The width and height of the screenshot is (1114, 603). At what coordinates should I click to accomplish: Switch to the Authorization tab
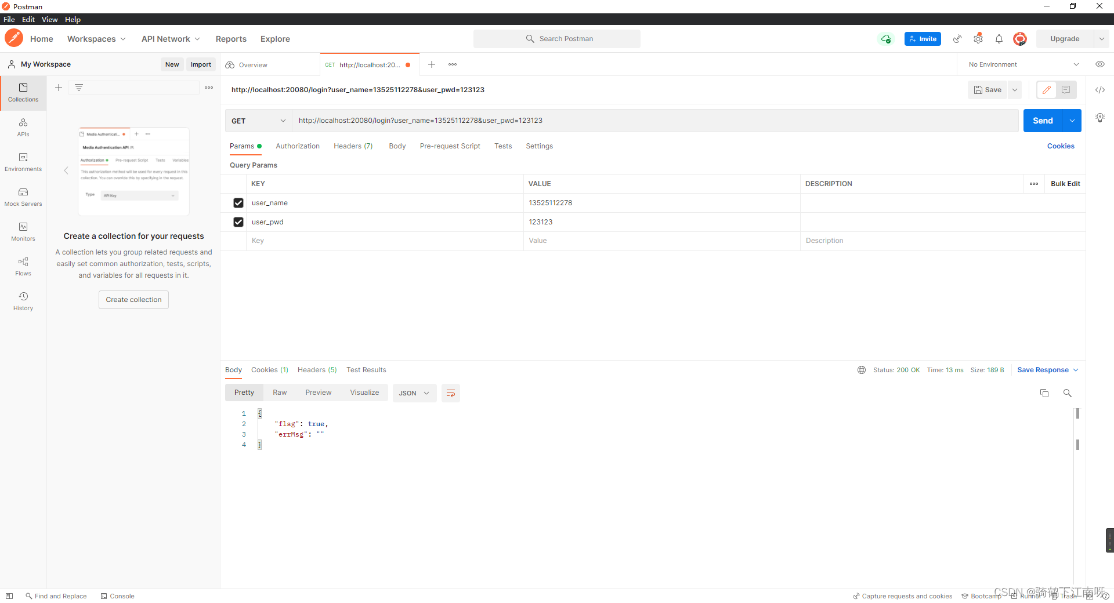coord(298,146)
